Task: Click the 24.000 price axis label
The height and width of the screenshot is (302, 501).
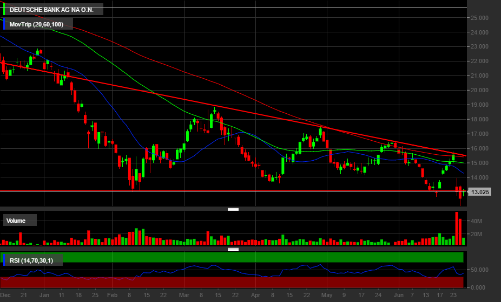Action: [x=479, y=32]
